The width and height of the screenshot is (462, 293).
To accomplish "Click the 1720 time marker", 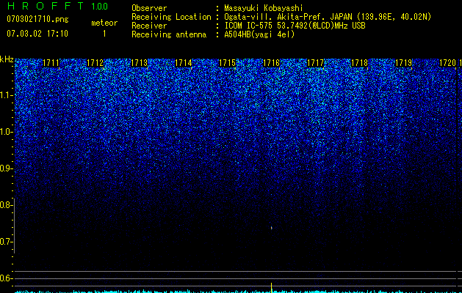I will pyautogui.click(x=447, y=63).
